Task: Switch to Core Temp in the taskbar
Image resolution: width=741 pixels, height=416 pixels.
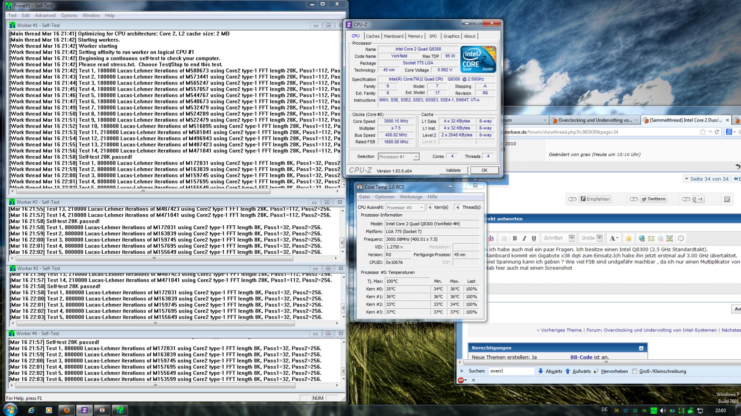Action: click(102, 410)
